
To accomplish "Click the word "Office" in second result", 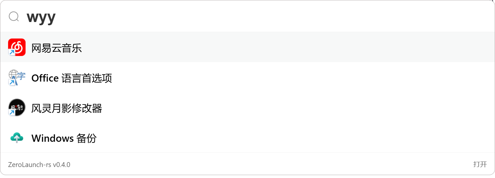I will point(45,78).
